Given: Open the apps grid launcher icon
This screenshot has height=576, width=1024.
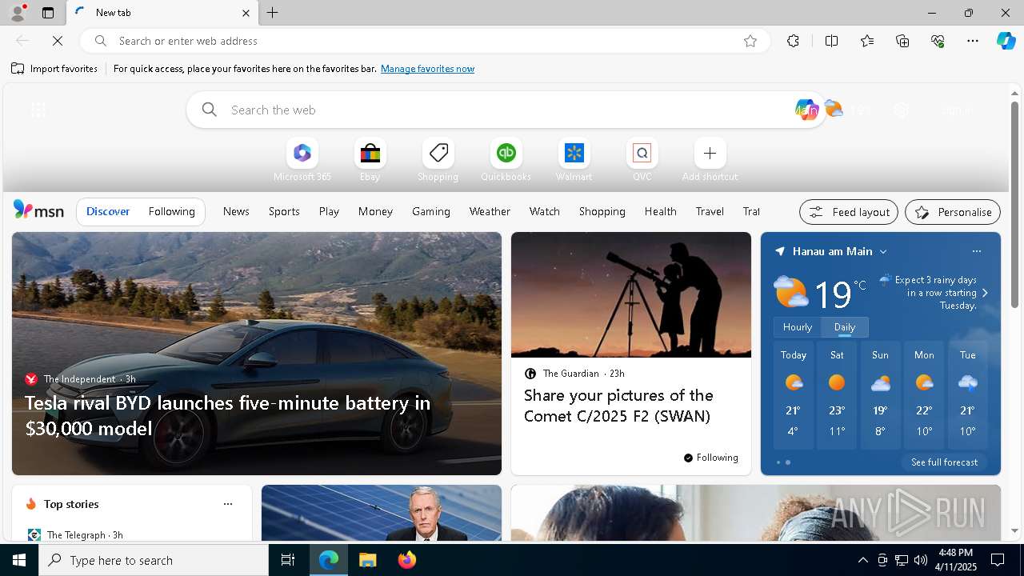Looking at the screenshot, I should [x=38, y=110].
